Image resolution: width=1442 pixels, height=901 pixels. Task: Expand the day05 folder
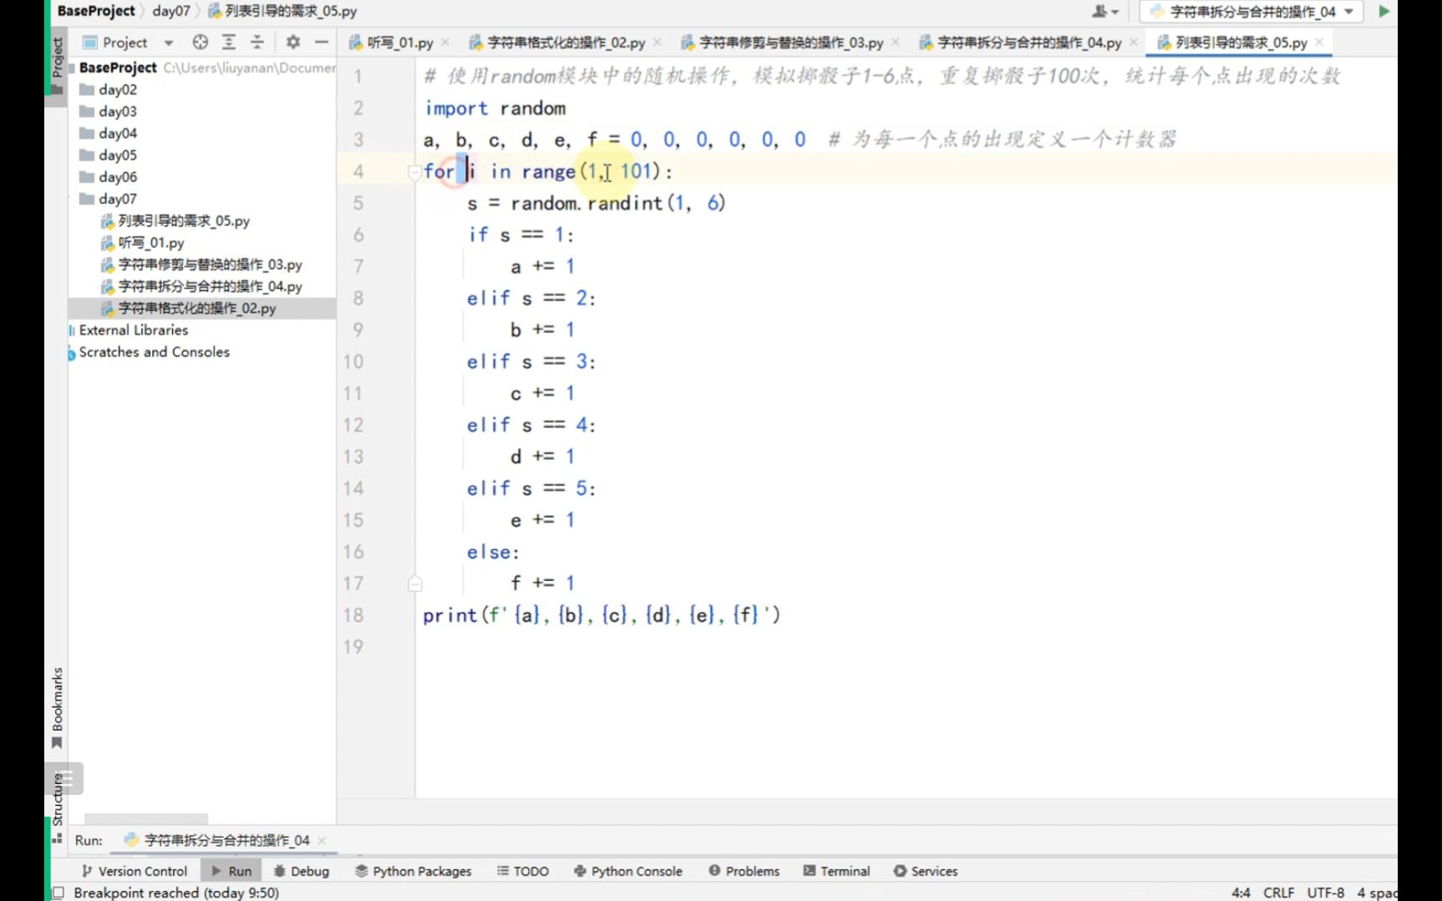point(108,155)
